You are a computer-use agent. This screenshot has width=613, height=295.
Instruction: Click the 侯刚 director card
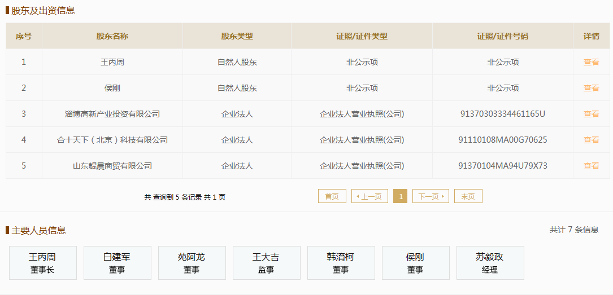(x=416, y=263)
